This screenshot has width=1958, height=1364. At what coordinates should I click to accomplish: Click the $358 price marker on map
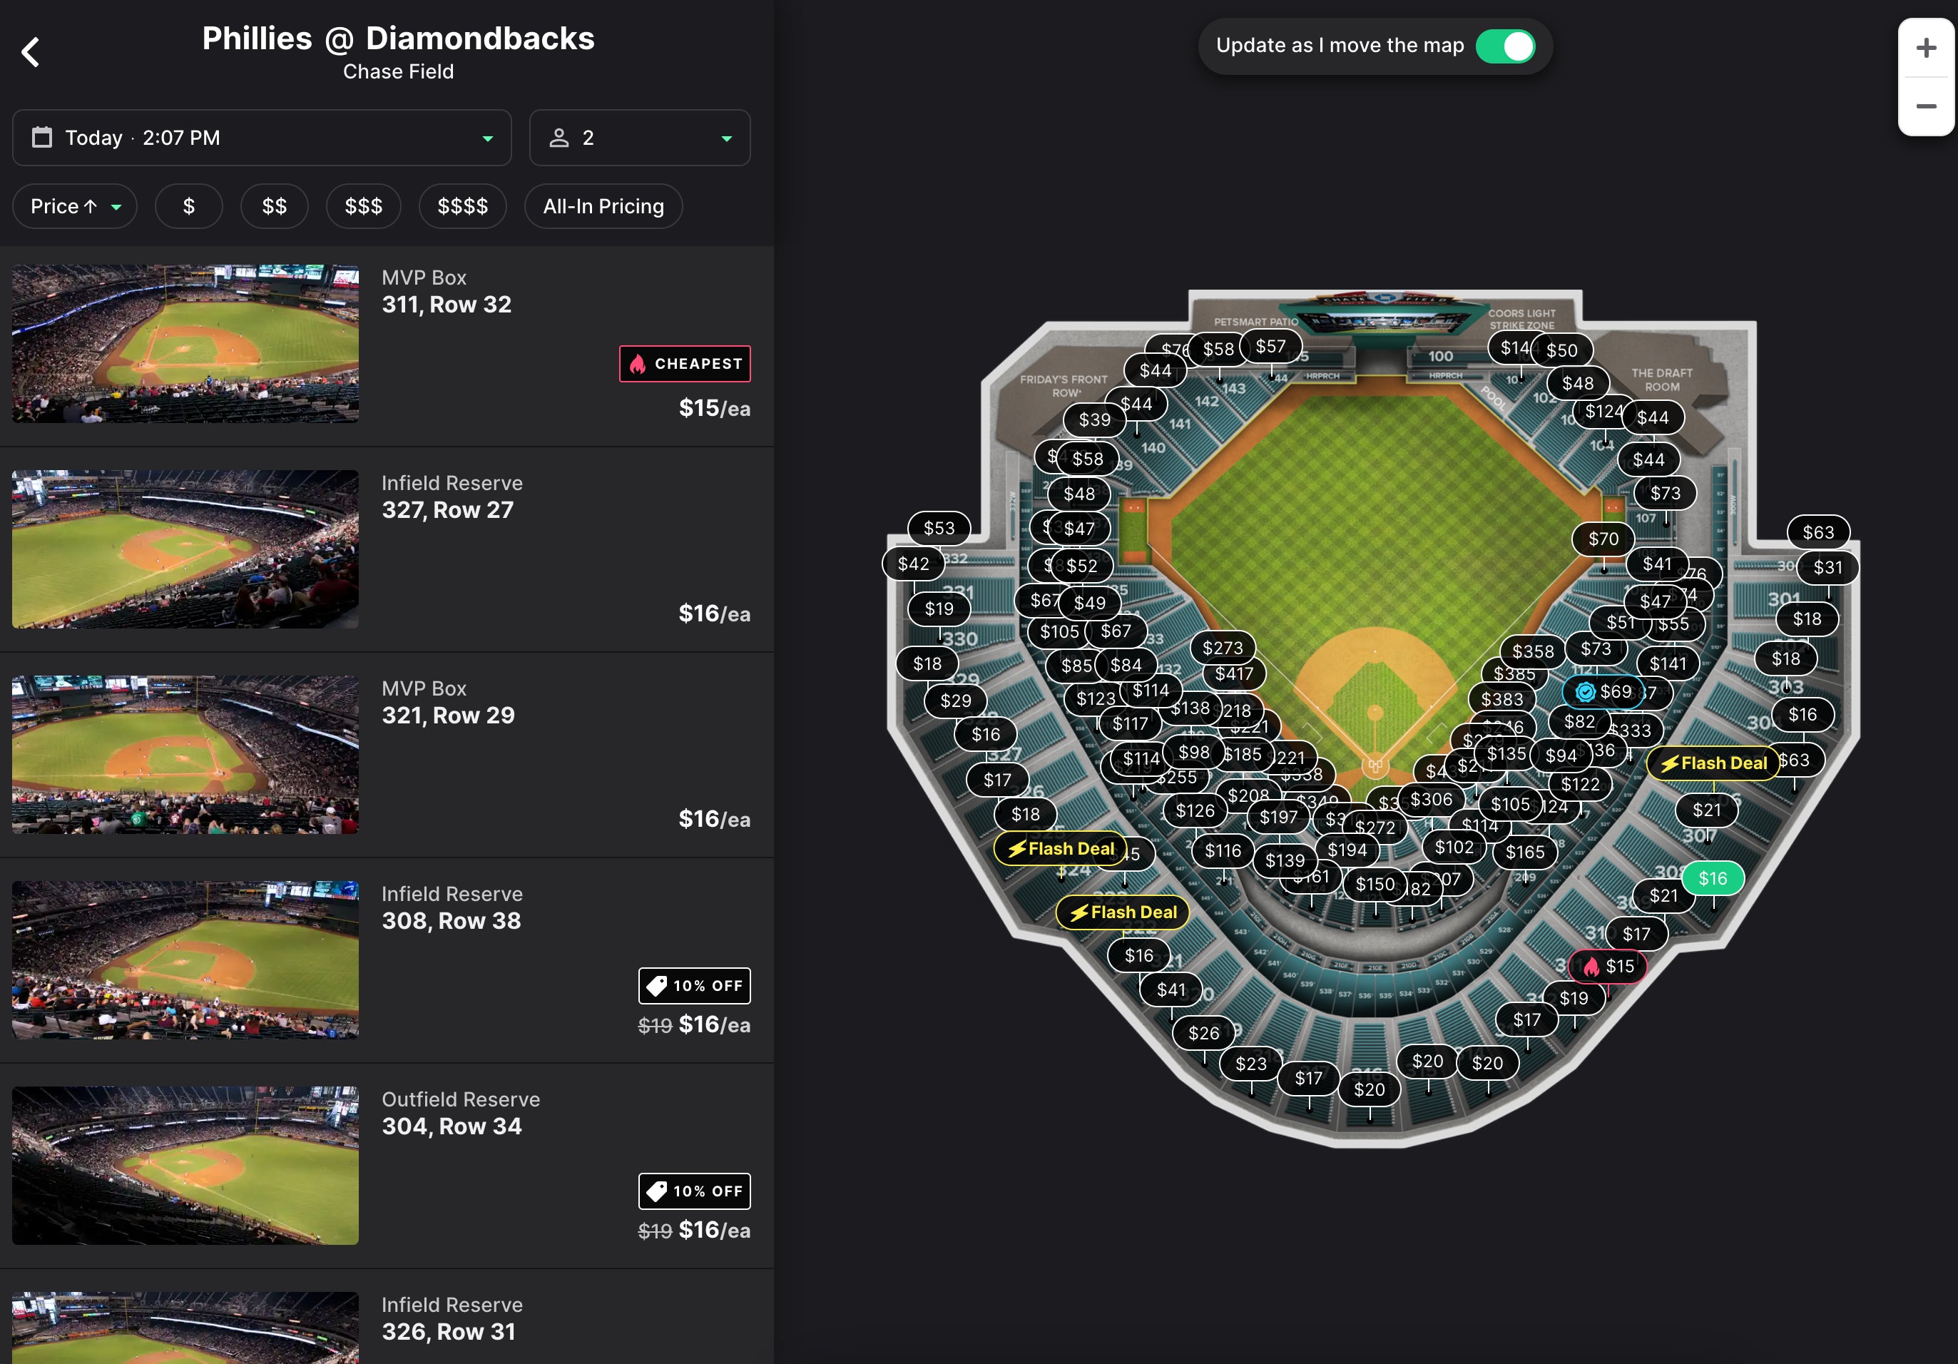point(1531,651)
